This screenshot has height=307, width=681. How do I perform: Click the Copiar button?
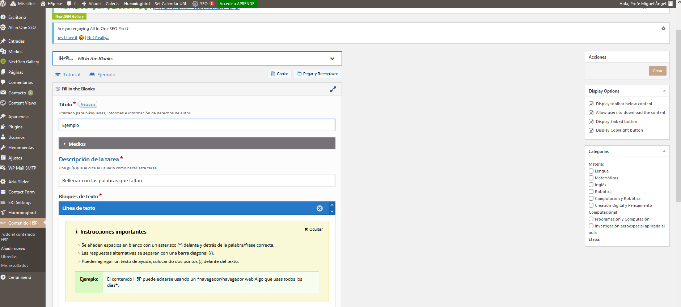[x=279, y=74]
